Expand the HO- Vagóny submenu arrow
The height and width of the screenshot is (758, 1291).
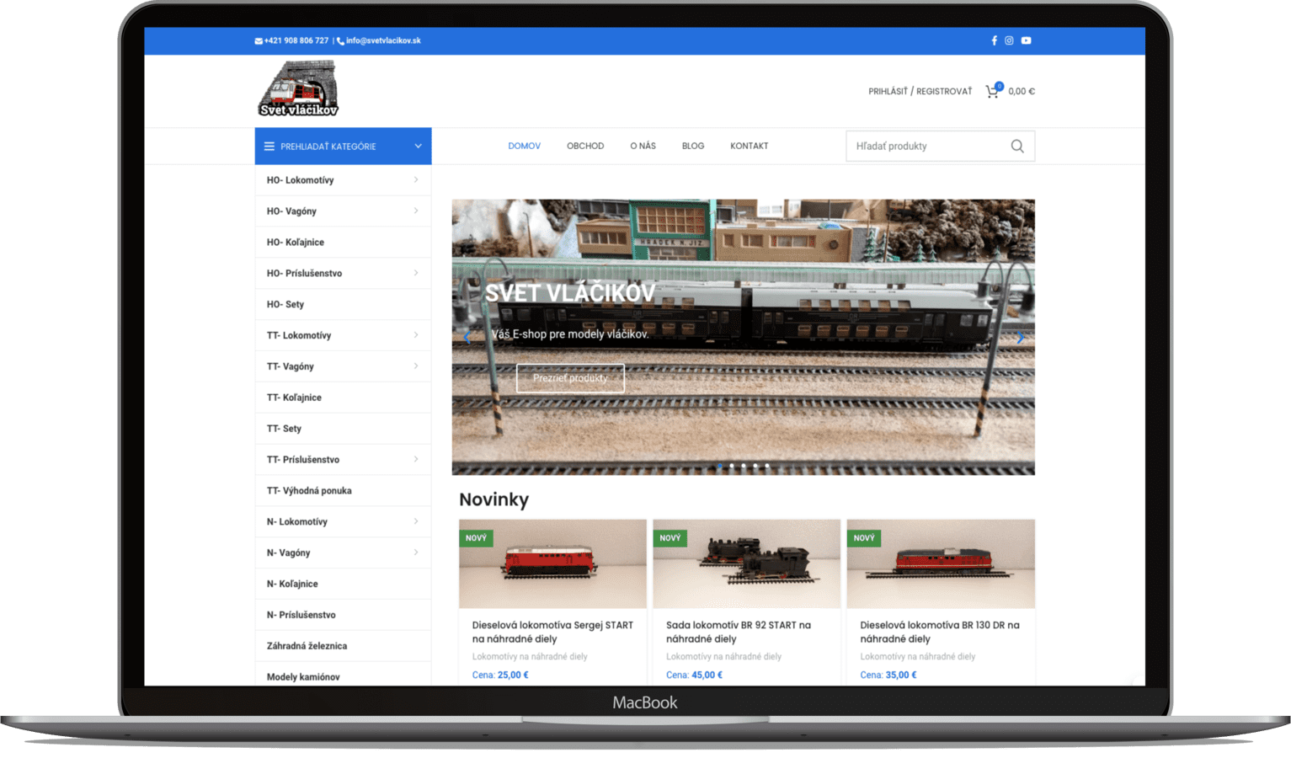416,211
